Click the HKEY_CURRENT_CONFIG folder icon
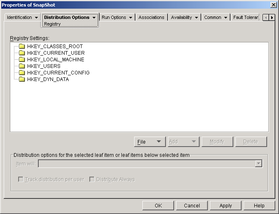 (x=22, y=73)
